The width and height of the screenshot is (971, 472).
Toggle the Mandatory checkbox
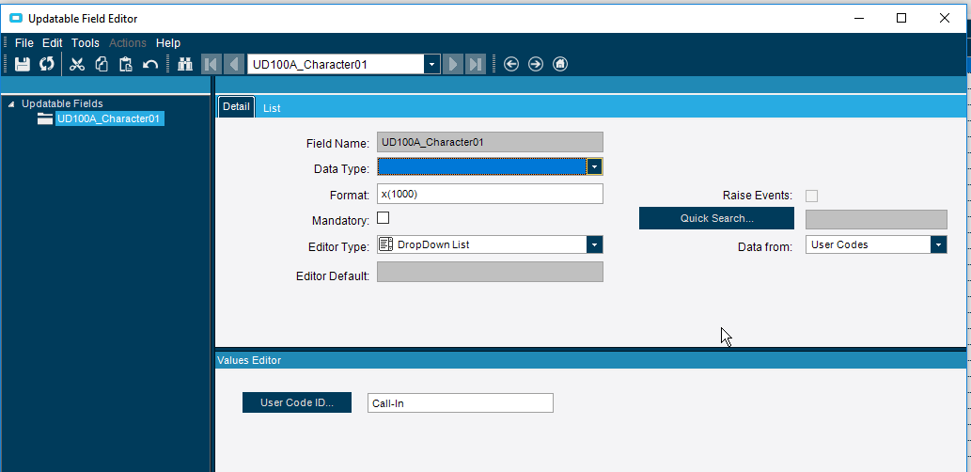(x=384, y=218)
